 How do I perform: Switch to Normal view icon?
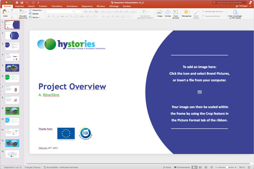pos(194,167)
